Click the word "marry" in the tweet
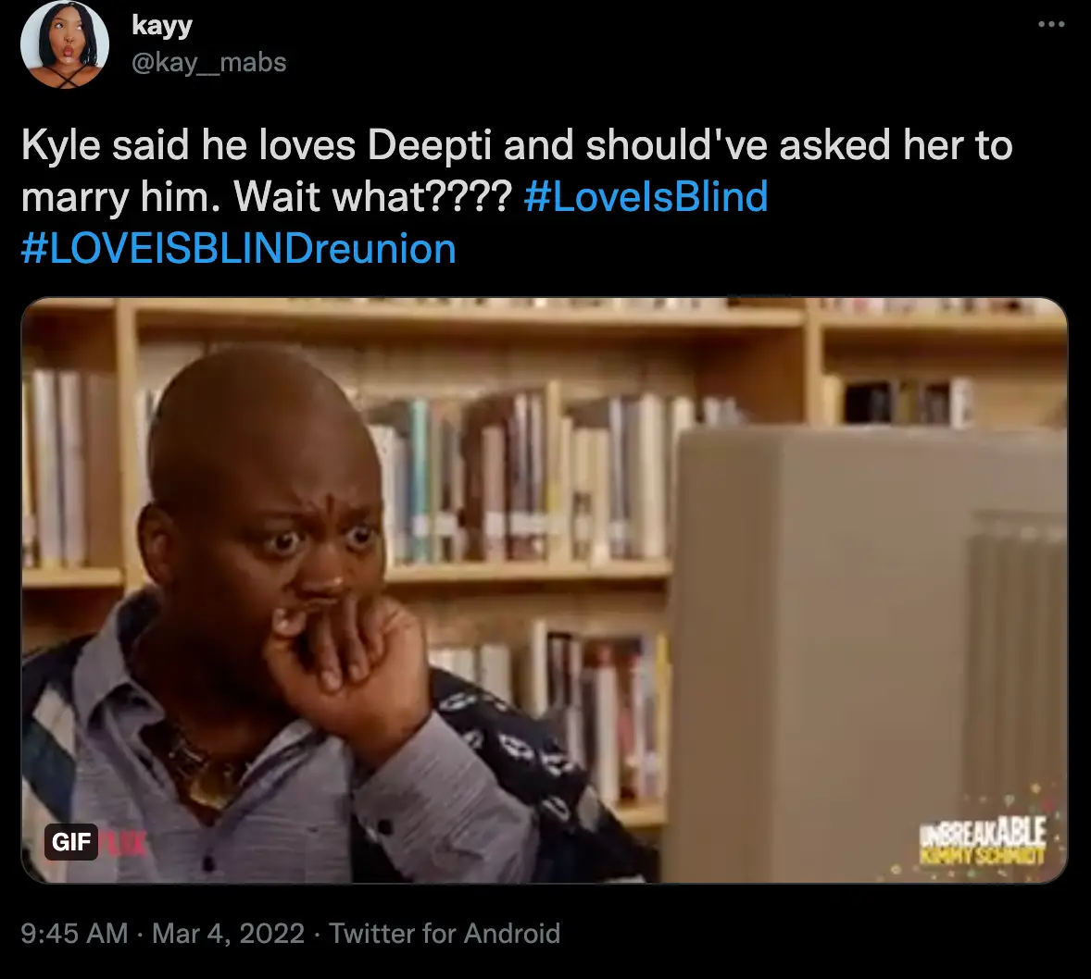 [x=75, y=197]
